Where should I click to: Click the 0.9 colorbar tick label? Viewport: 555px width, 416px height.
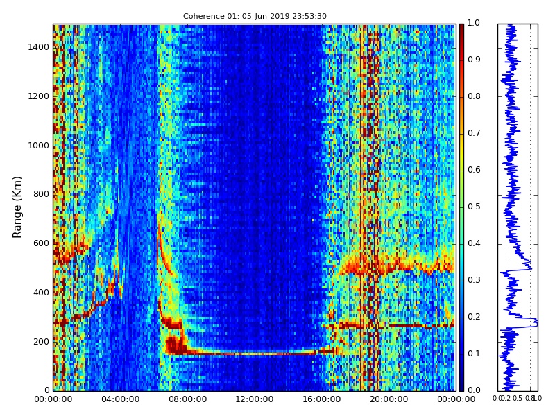coord(474,60)
